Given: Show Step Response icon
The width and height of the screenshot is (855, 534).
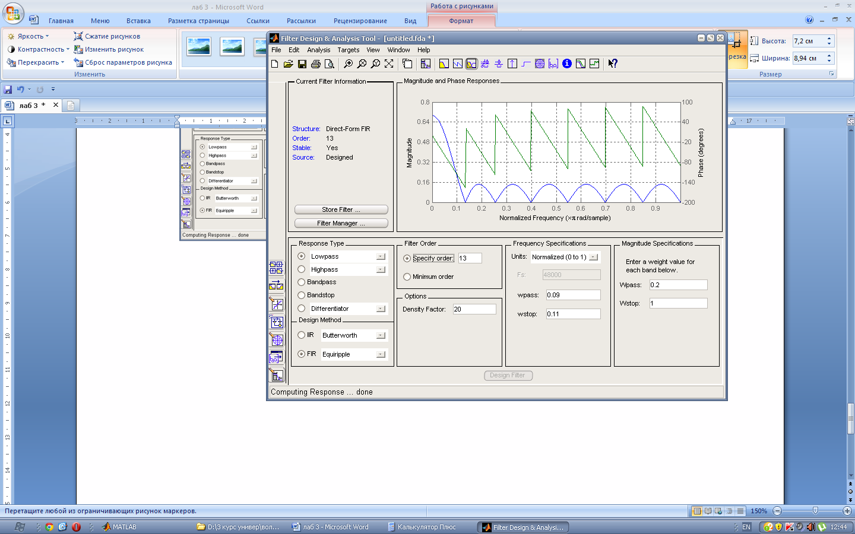Looking at the screenshot, I should [526, 63].
